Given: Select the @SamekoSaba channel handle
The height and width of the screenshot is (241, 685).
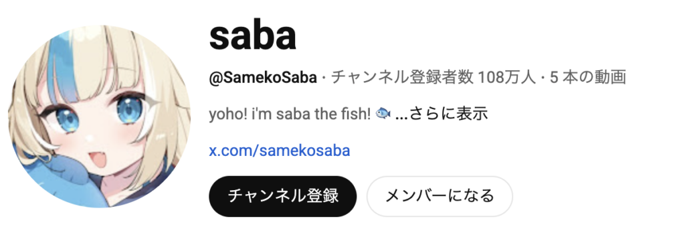Looking at the screenshot, I should [x=263, y=78].
